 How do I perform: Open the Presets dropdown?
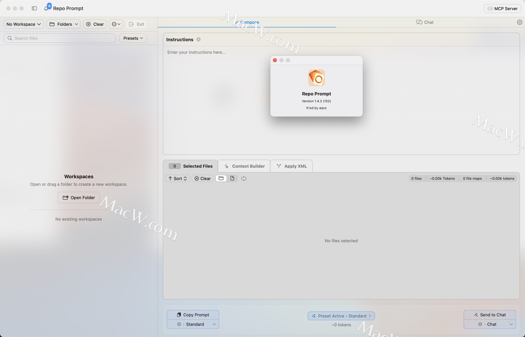133,38
